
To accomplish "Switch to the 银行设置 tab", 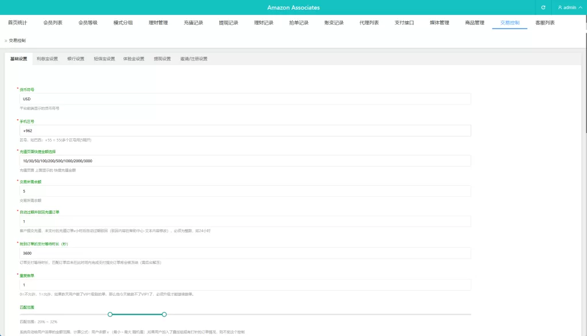I will 76,58.
